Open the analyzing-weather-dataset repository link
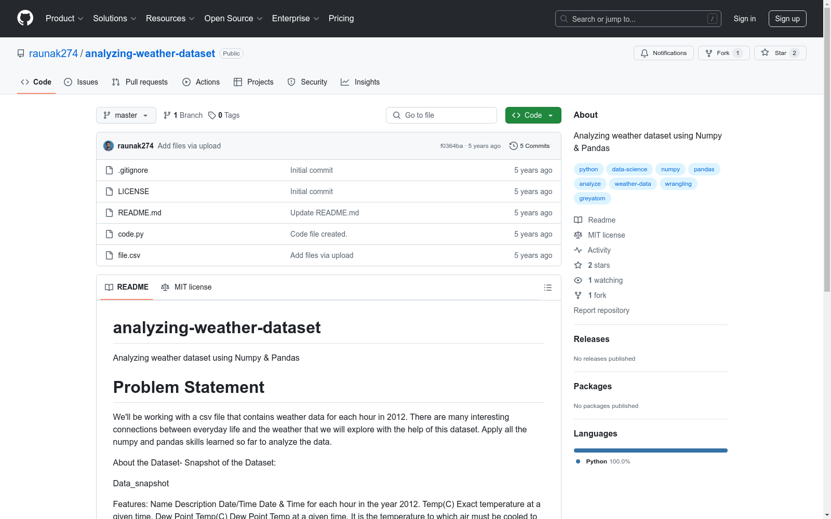Image resolution: width=831 pixels, height=519 pixels. (150, 53)
